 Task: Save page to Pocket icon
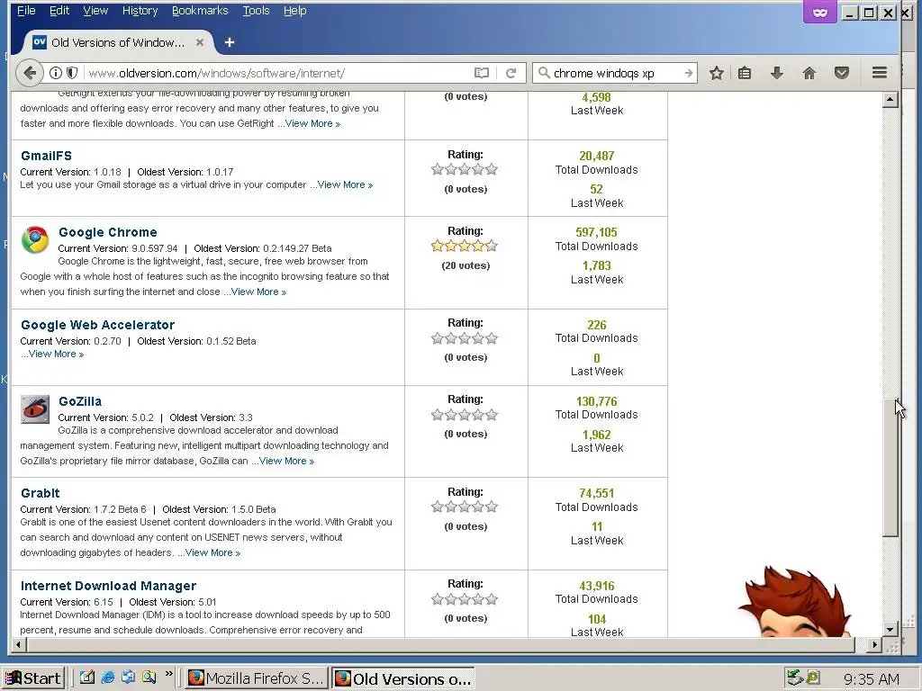(842, 73)
